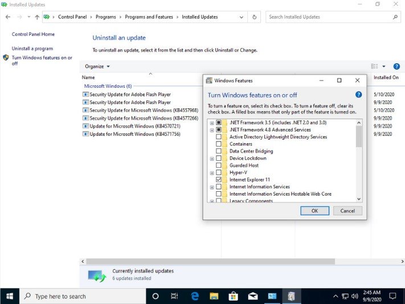Viewport: 405px width, 304px height.
Task: Click the help icon in Windows Features dialog
Action: click(358, 95)
